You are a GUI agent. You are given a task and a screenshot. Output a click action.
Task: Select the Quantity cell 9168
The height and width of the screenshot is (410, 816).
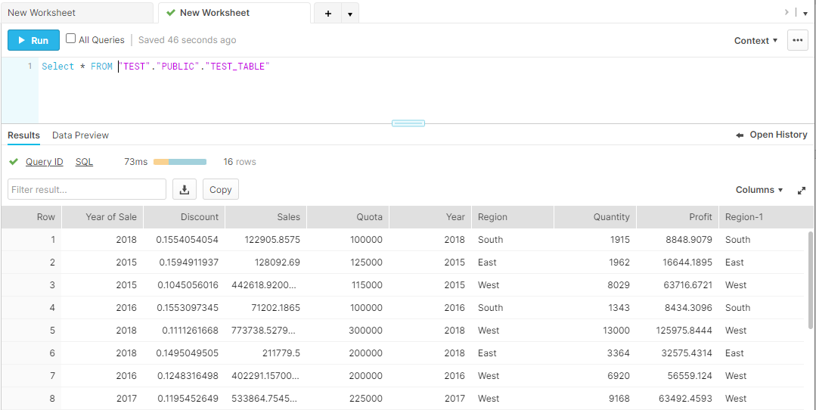[595, 399]
